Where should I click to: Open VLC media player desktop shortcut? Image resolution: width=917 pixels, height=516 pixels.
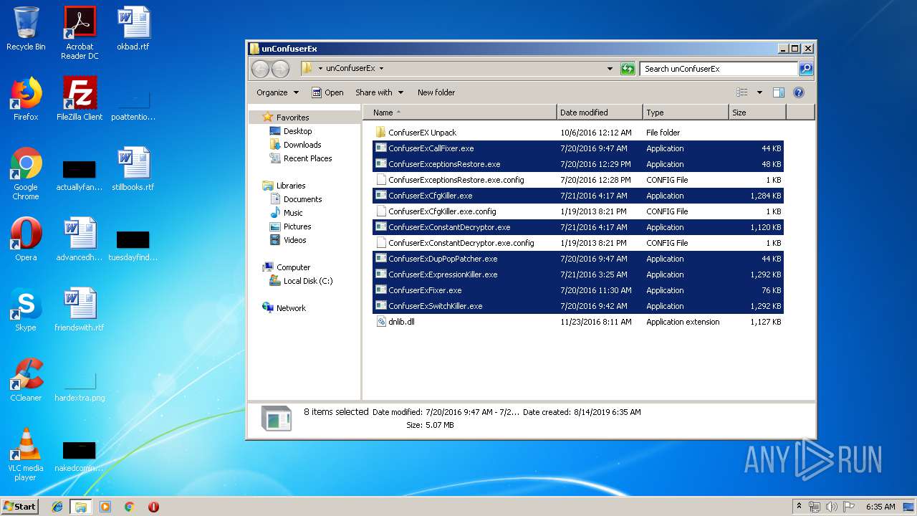pos(26,454)
